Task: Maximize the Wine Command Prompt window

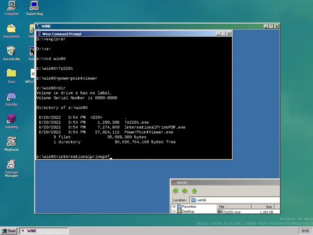Action: click(223, 34)
